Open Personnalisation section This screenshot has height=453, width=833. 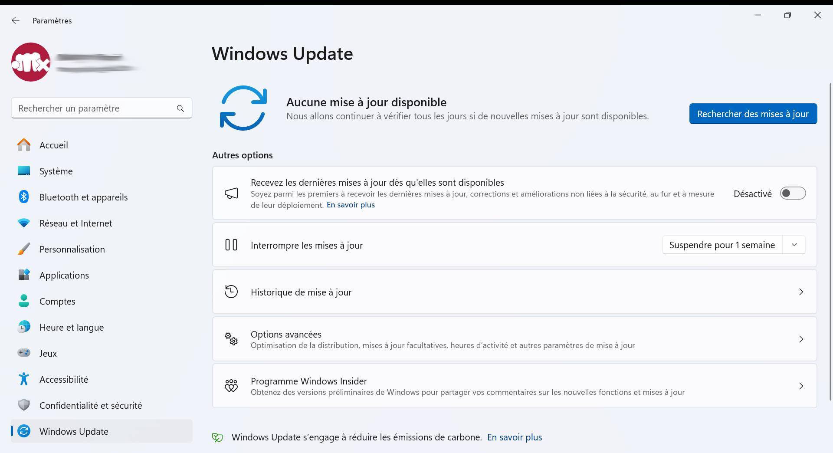102,249
